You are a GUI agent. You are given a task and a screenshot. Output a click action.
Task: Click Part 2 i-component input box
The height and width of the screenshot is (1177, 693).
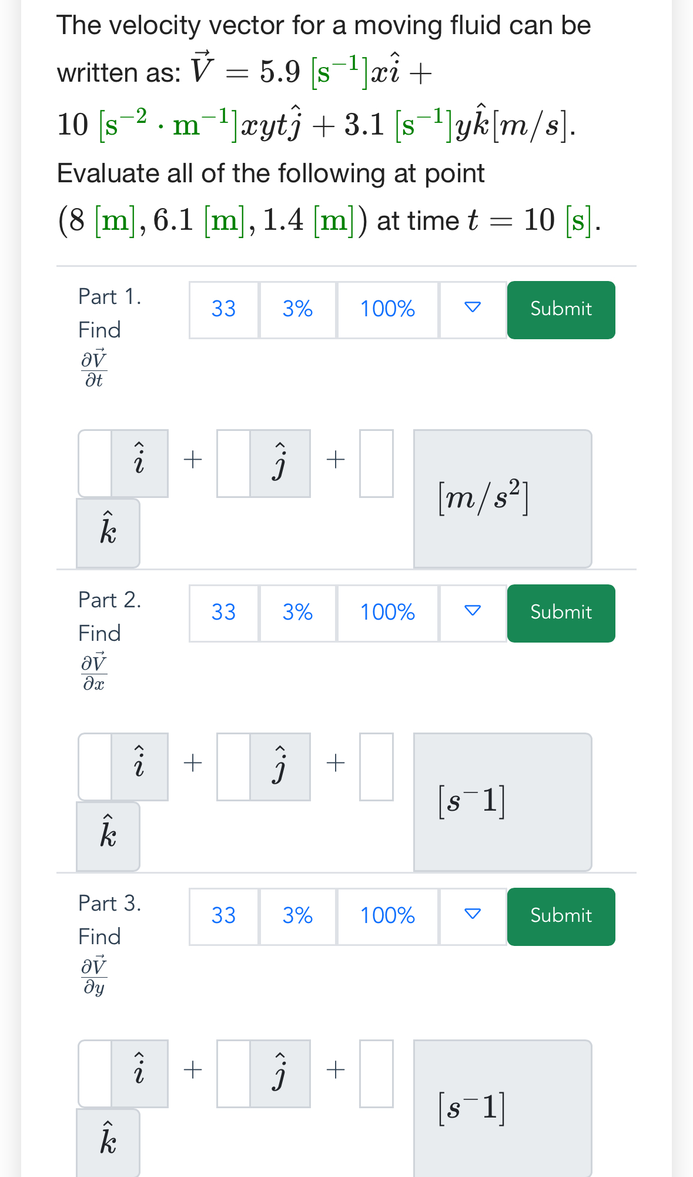[95, 767]
